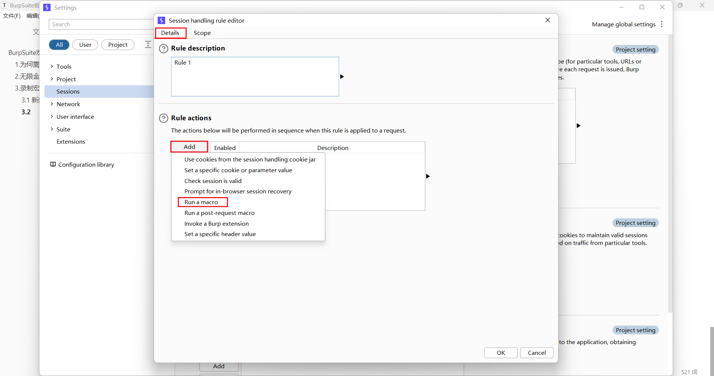714x376 pixels.
Task: Close the Session handling rule editor dialog
Action: (x=548, y=20)
